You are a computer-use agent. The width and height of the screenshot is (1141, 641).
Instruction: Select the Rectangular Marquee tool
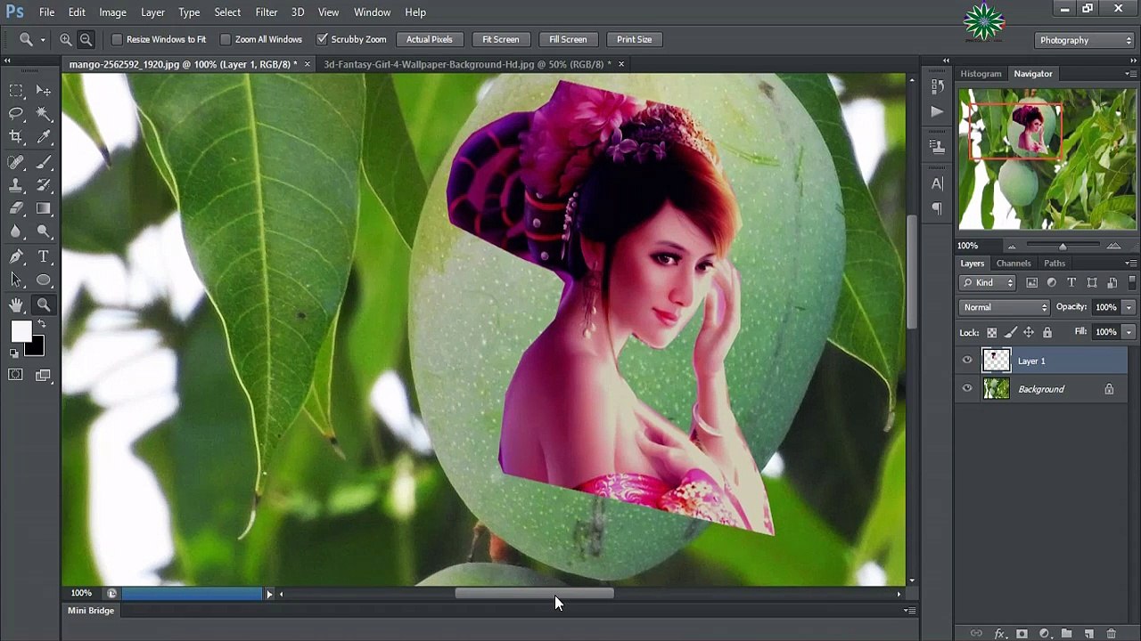pyautogui.click(x=16, y=91)
